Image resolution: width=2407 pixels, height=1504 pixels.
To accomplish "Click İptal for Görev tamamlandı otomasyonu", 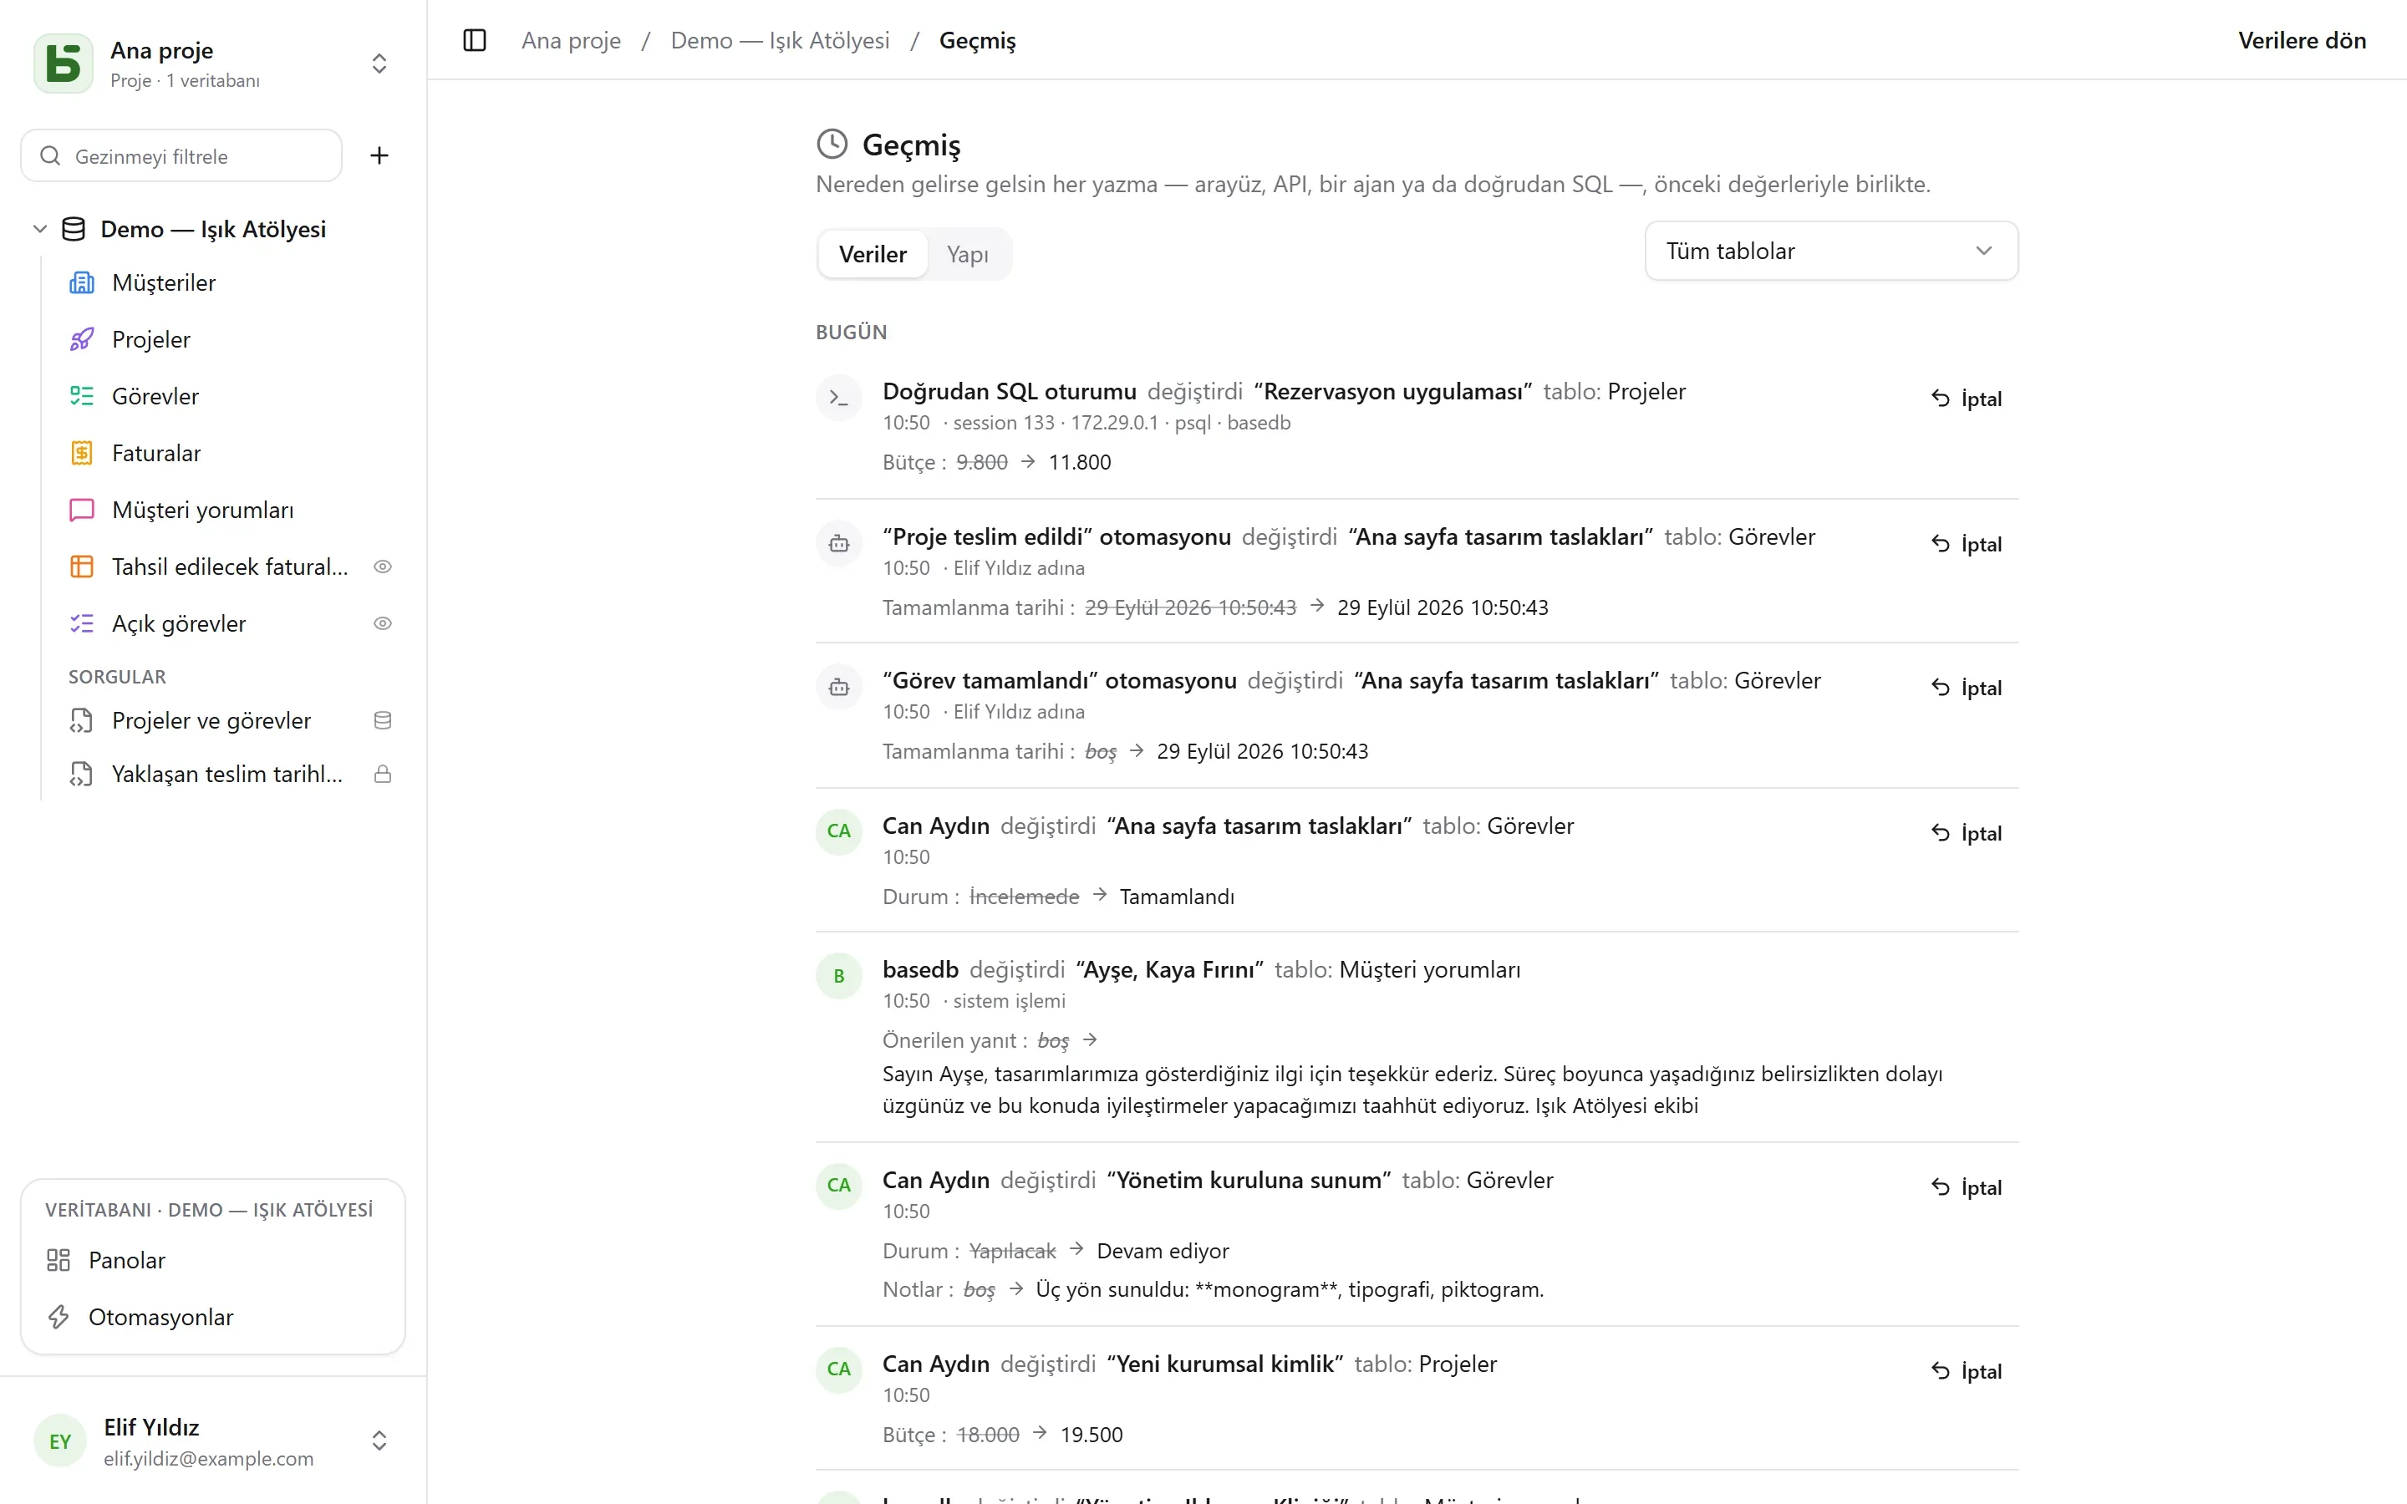I will click(1967, 688).
